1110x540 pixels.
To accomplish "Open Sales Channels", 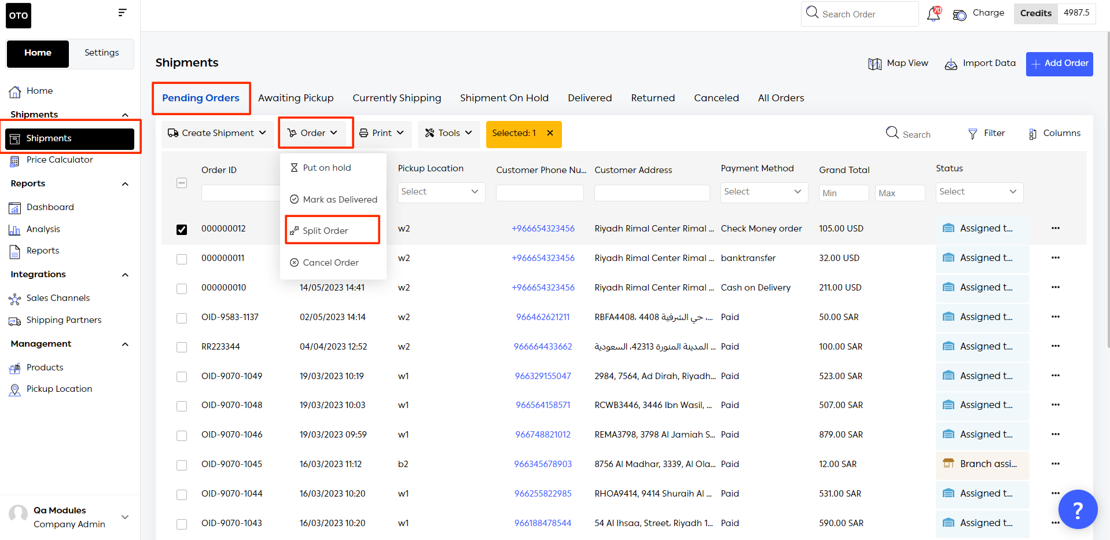I will [x=58, y=298].
